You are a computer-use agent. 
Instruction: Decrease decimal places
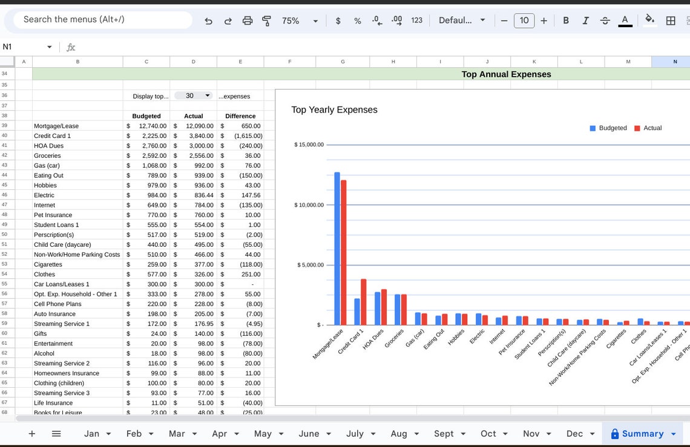tap(376, 20)
